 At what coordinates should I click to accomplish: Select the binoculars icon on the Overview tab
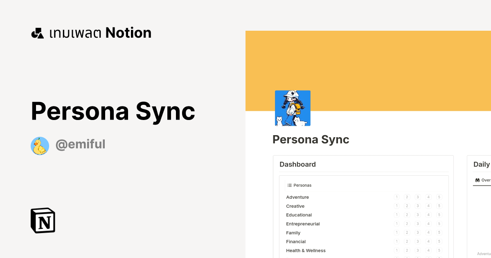point(477,180)
